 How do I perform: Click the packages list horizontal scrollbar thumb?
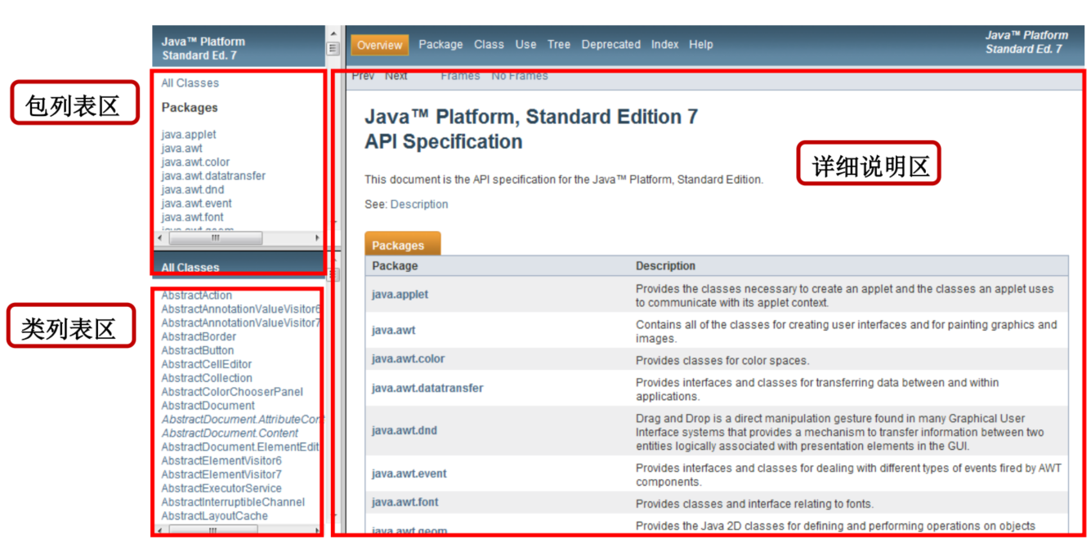point(216,238)
